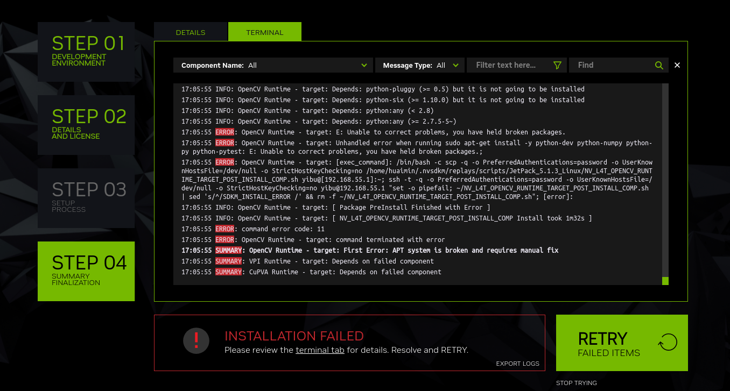This screenshot has width=730, height=391.
Task: Click "you have held broken packages." error line
Action: (374, 132)
